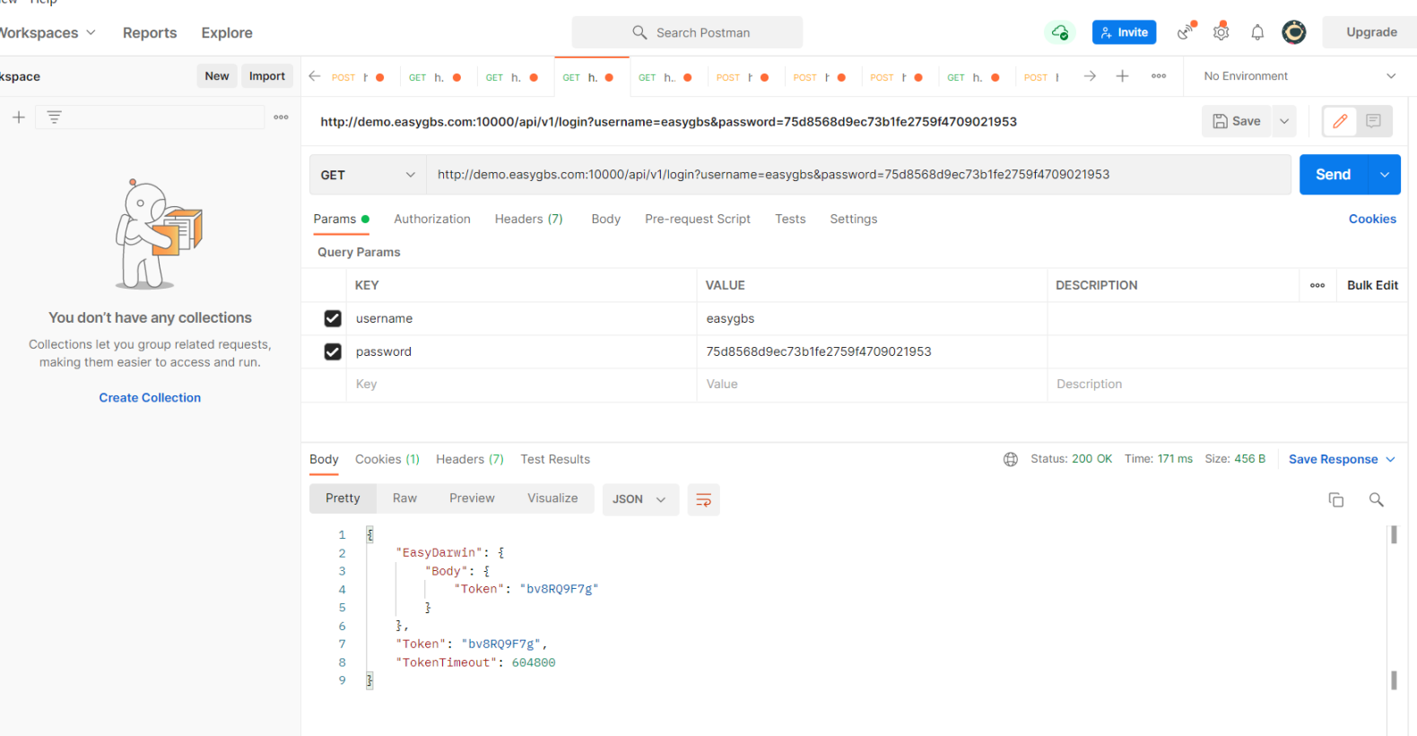
Task: Expand the Send options arrow
Action: (1385, 175)
